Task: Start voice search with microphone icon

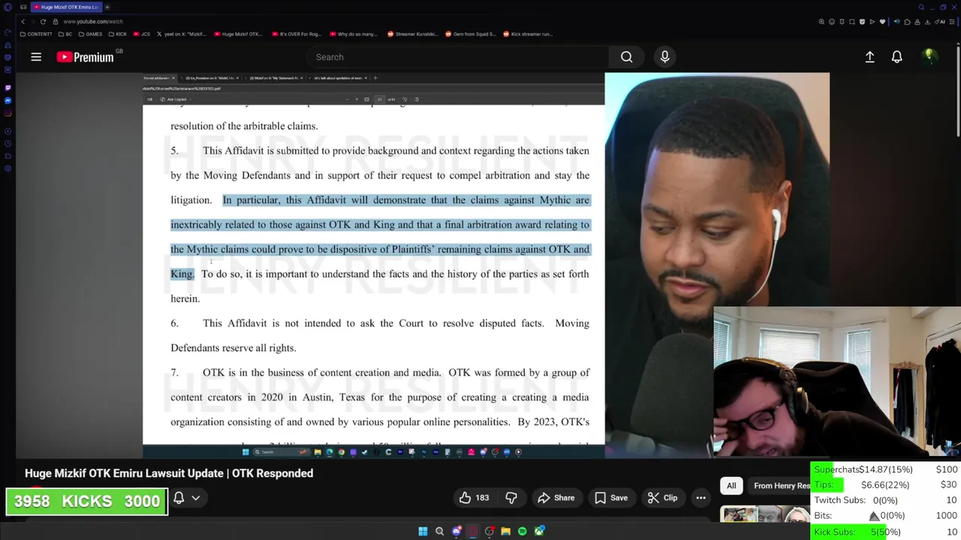Action: point(664,57)
